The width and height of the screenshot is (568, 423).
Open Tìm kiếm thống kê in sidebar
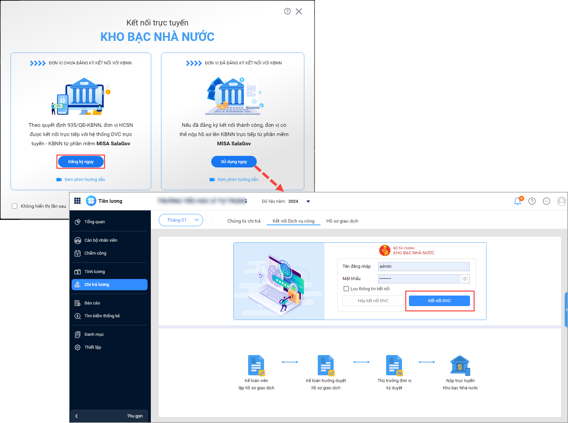click(x=110, y=316)
